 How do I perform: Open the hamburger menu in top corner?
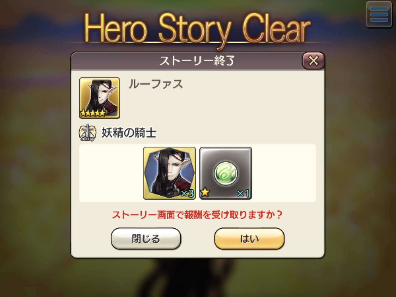pos(379,14)
